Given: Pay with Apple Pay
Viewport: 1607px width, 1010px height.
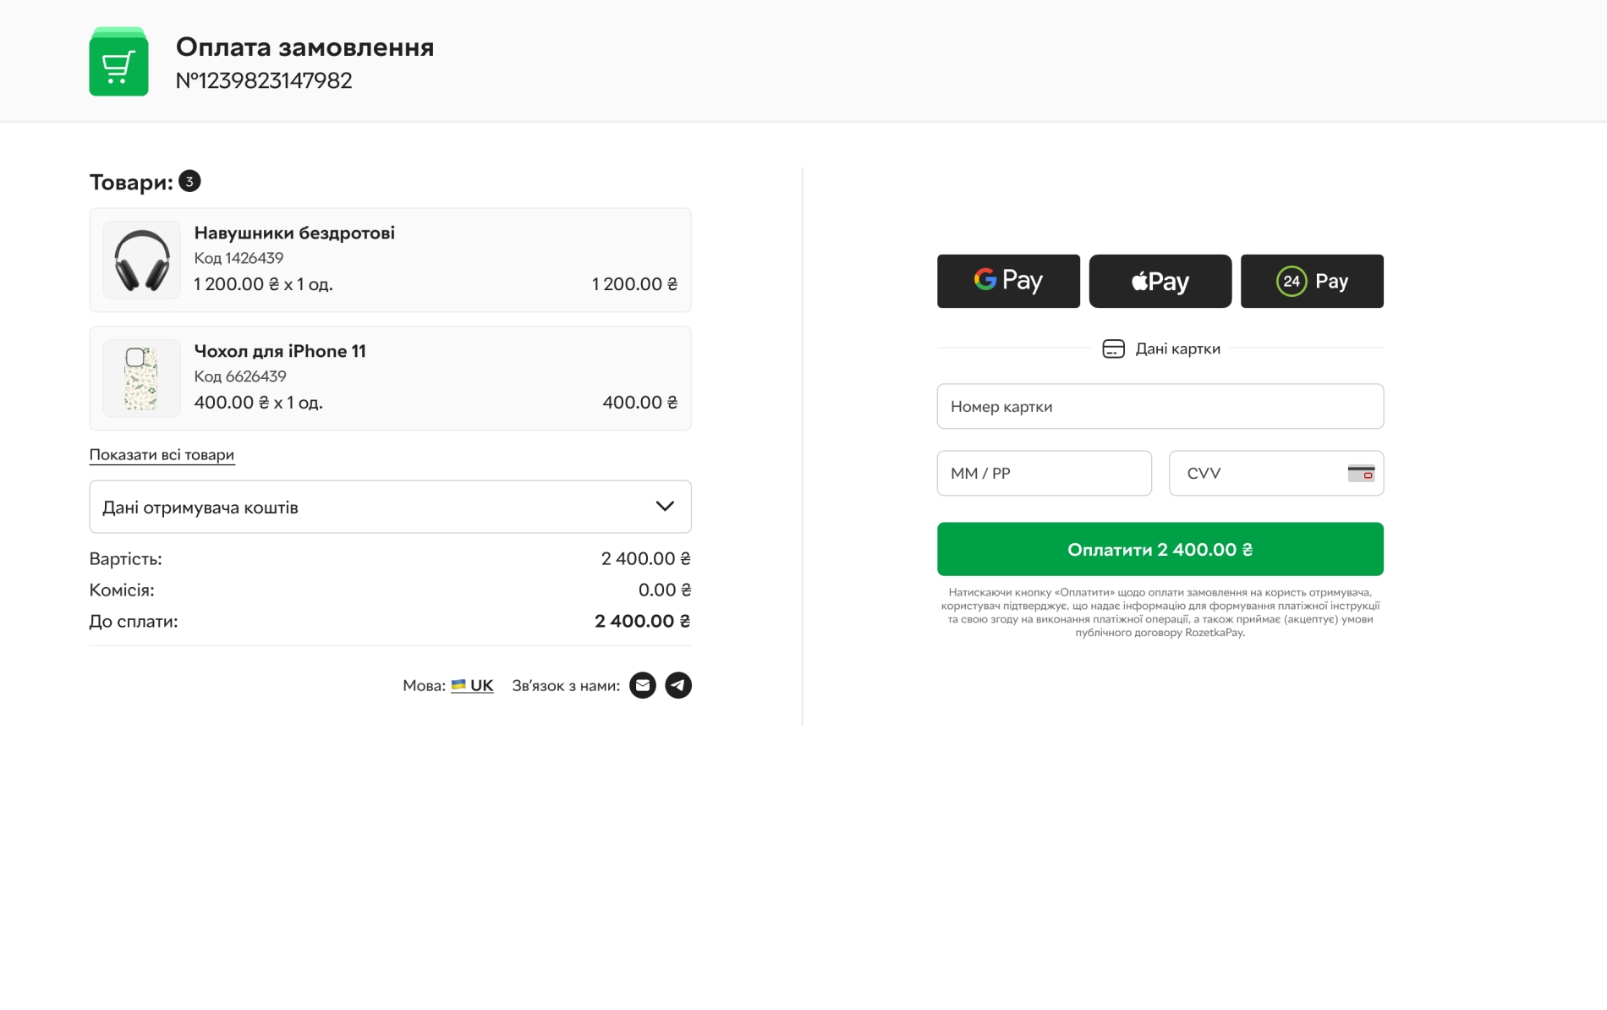Looking at the screenshot, I should click(x=1160, y=281).
